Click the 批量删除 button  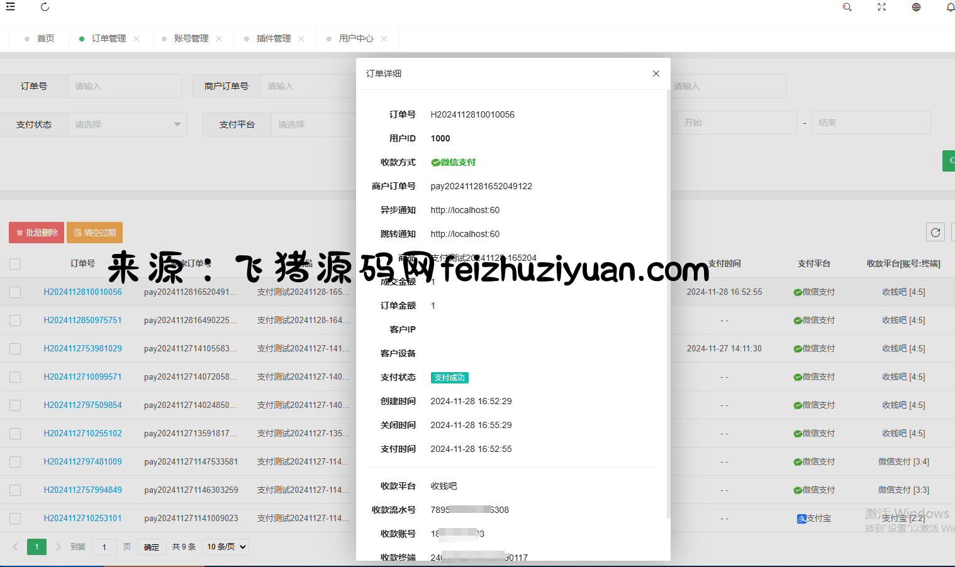[36, 233]
